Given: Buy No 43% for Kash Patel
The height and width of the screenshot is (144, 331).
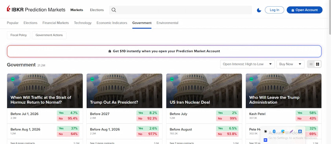Looking at the screenshot, I should tap(307, 118).
